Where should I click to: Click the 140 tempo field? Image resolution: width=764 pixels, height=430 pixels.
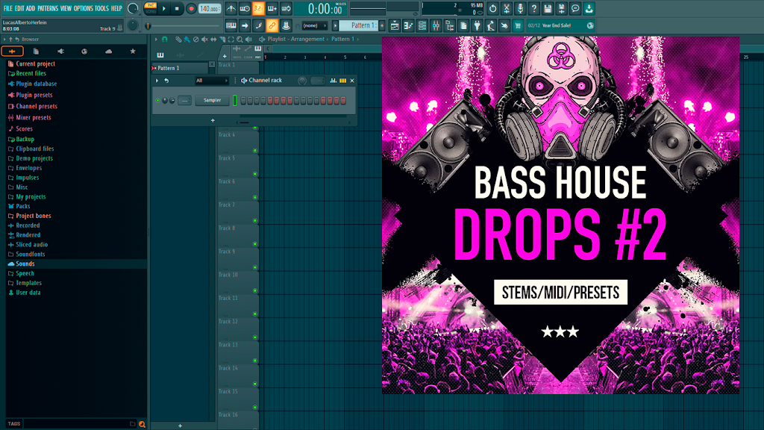tap(210, 8)
